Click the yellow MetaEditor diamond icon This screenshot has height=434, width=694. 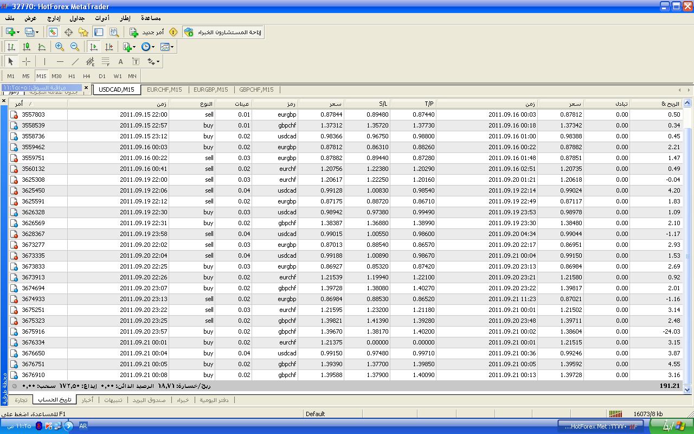(x=173, y=33)
